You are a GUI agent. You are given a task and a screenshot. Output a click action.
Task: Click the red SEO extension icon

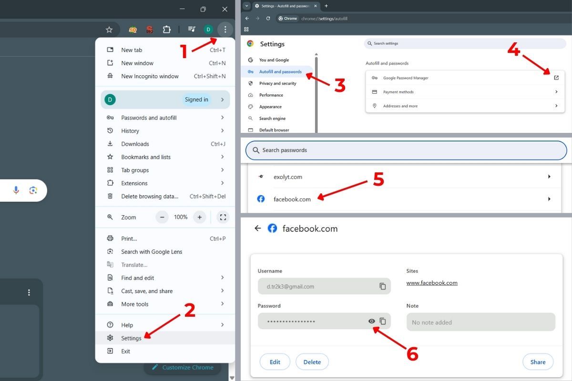tap(150, 30)
